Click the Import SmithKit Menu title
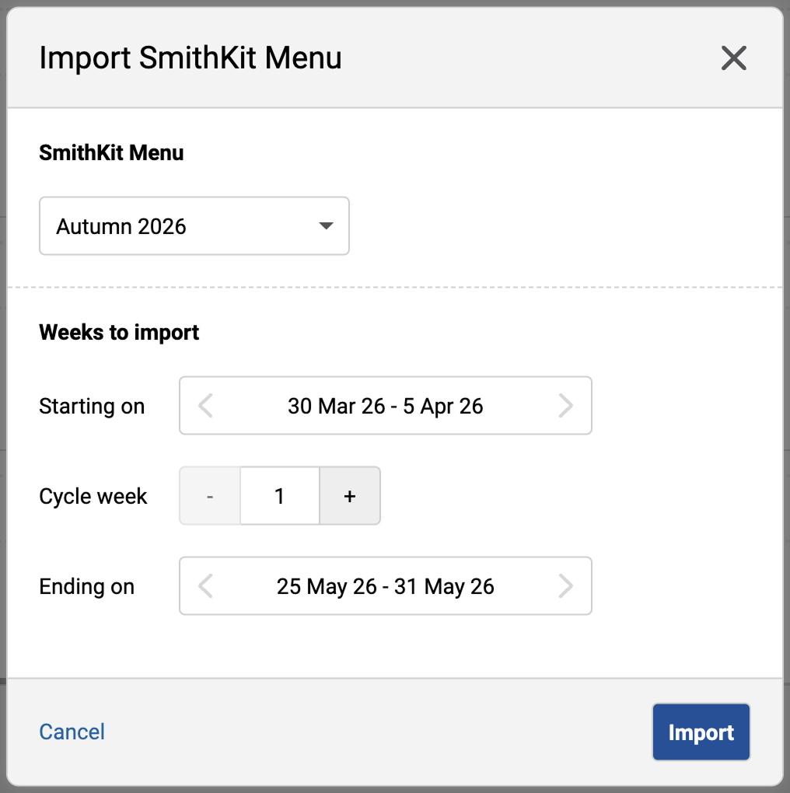 pos(191,58)
